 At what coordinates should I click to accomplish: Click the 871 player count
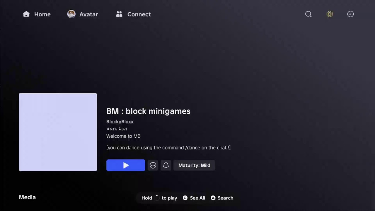pyautogui.click(x=123, y=129)
